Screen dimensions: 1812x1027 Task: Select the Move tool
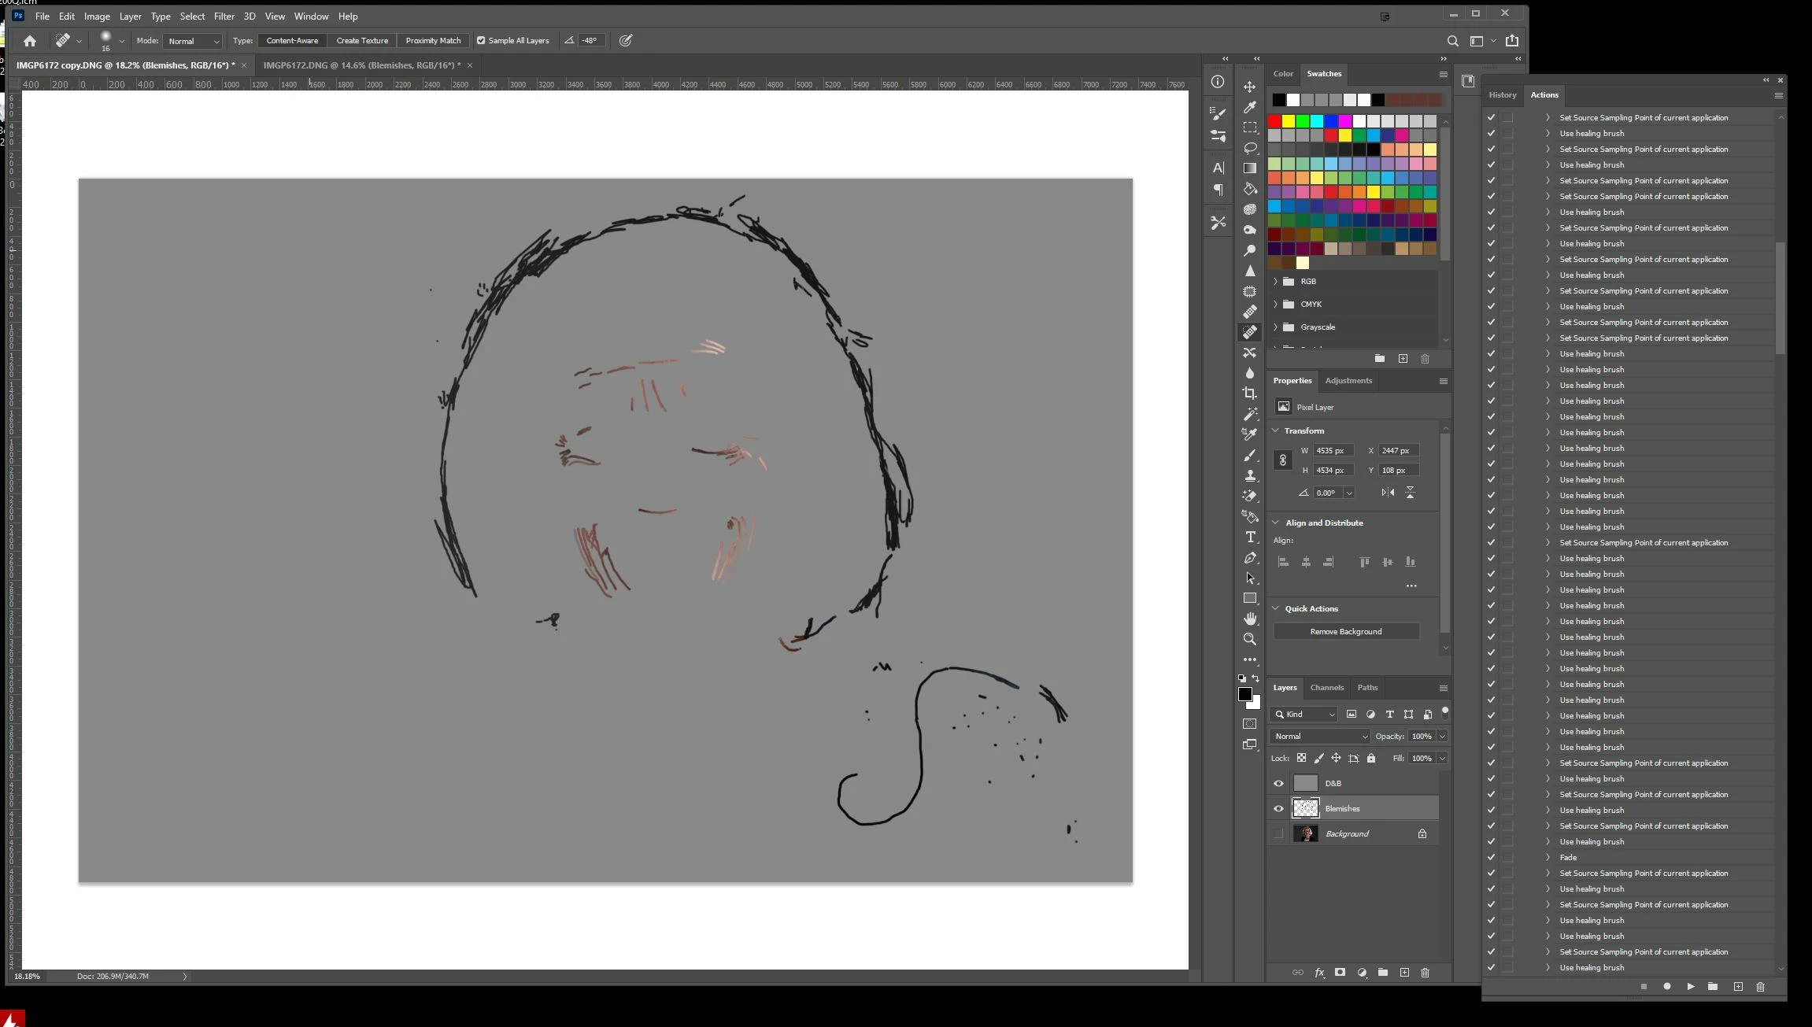(x=1249, y=87)
